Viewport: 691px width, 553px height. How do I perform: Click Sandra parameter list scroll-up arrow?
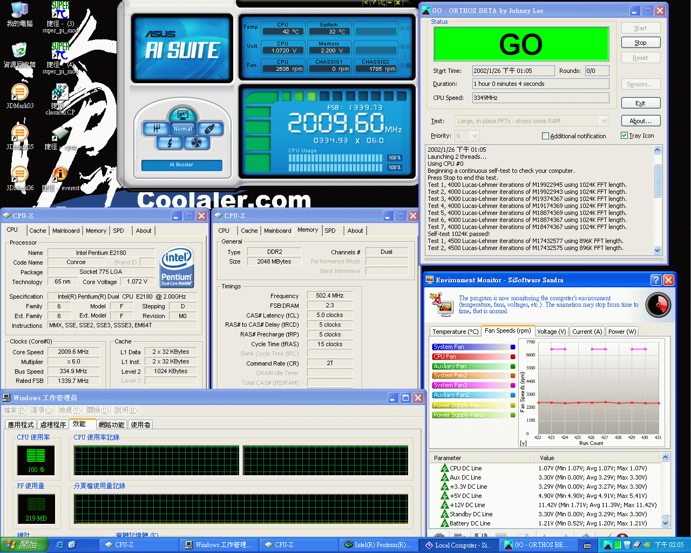pos(665,457)
